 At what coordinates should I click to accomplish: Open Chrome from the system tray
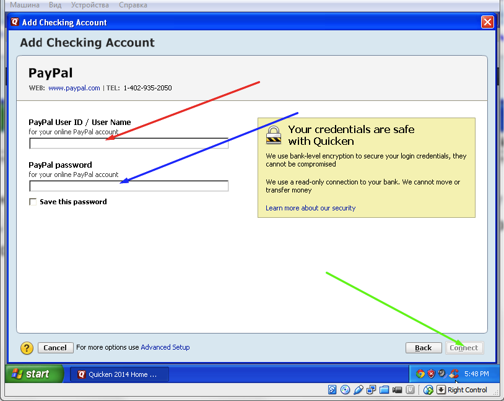click(x=420, y=374)
